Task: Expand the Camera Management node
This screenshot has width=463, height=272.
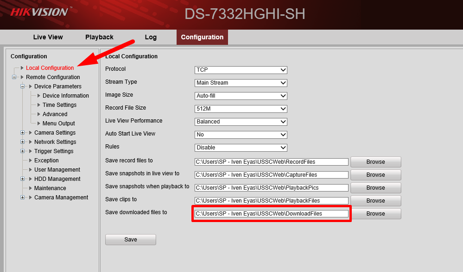Action: pyautogui.click(x=22, y=198)
